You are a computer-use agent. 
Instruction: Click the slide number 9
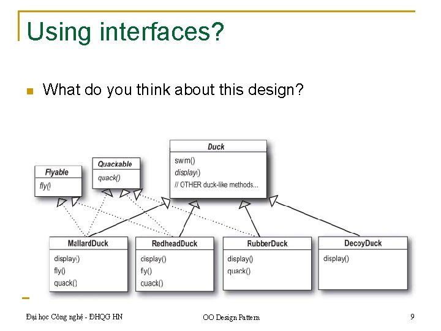coord(412,317)
